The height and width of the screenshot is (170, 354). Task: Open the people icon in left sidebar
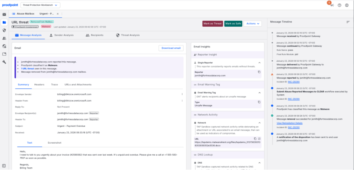pyautogui.click(x=4, y=38)
